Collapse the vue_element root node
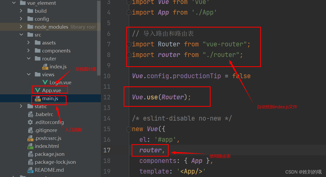 point(14,3)
